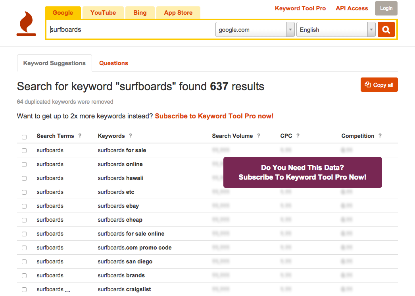This screenshot has width=415, height=296.
Task: Check the box for surfboards brands
Action: 24,276
